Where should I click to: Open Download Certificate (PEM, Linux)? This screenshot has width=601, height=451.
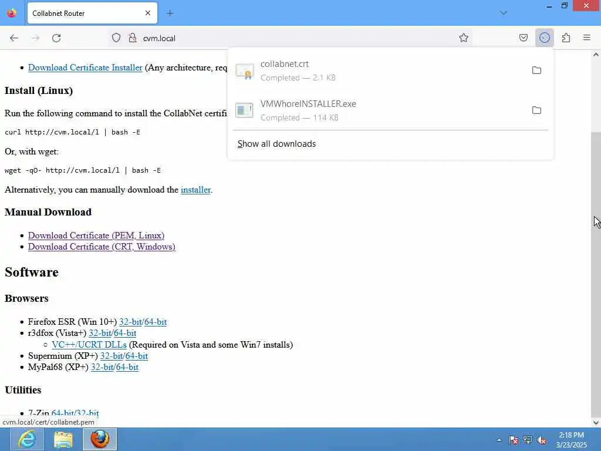96,235
